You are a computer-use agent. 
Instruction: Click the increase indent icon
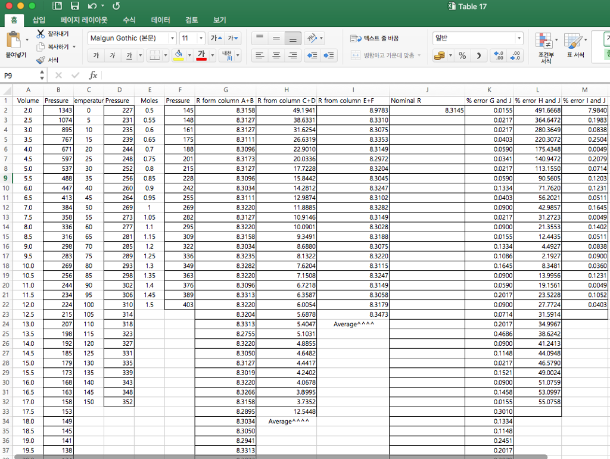click(329, 55)
